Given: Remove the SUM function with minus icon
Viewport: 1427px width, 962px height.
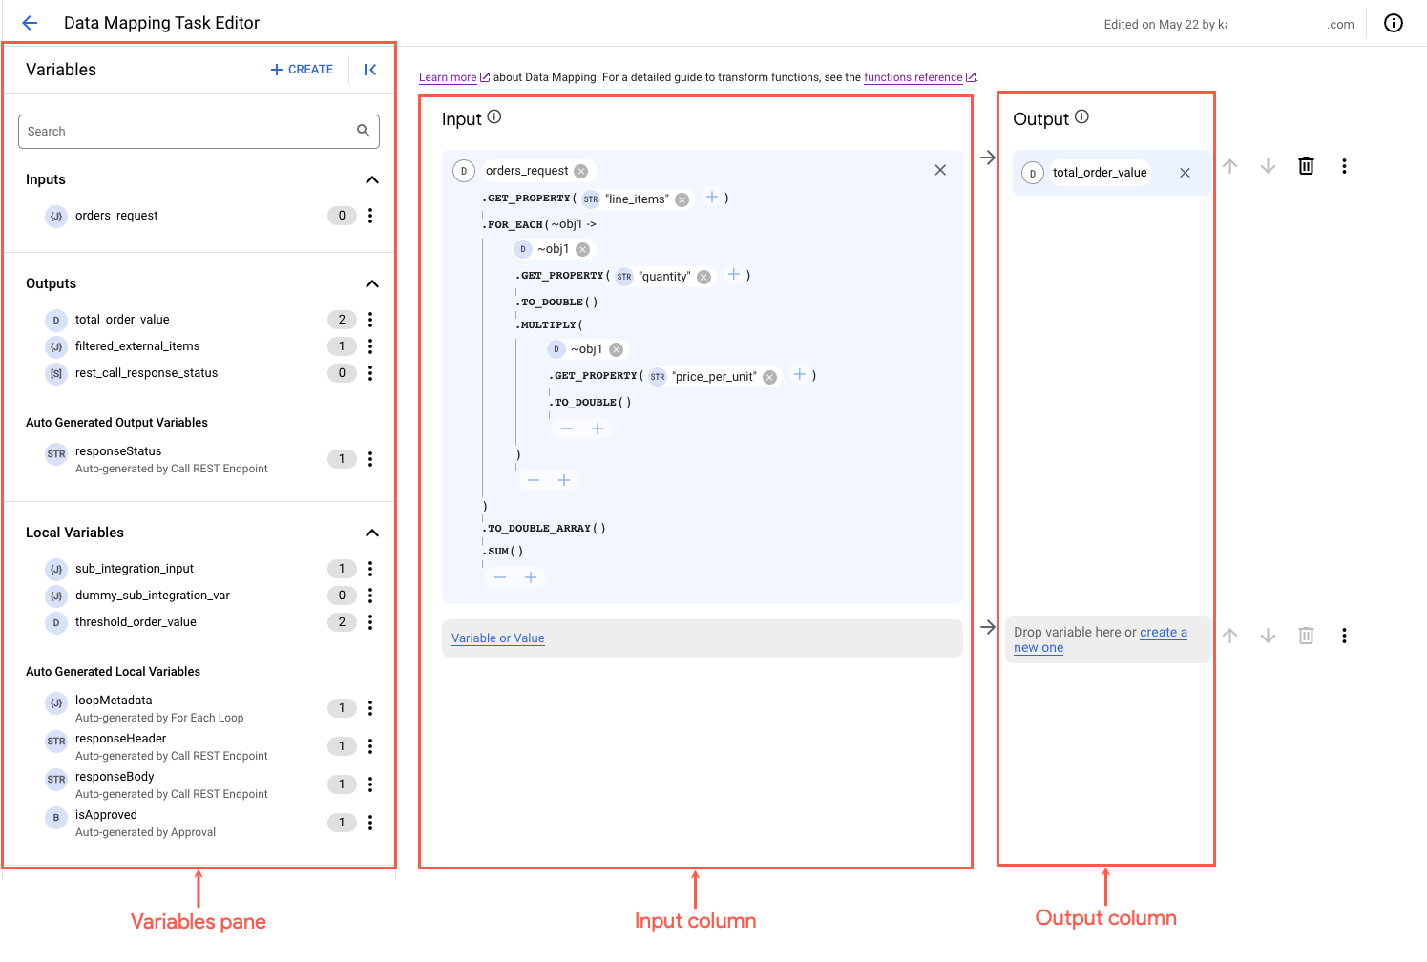Looking at the screenshot, I should 500,576.
